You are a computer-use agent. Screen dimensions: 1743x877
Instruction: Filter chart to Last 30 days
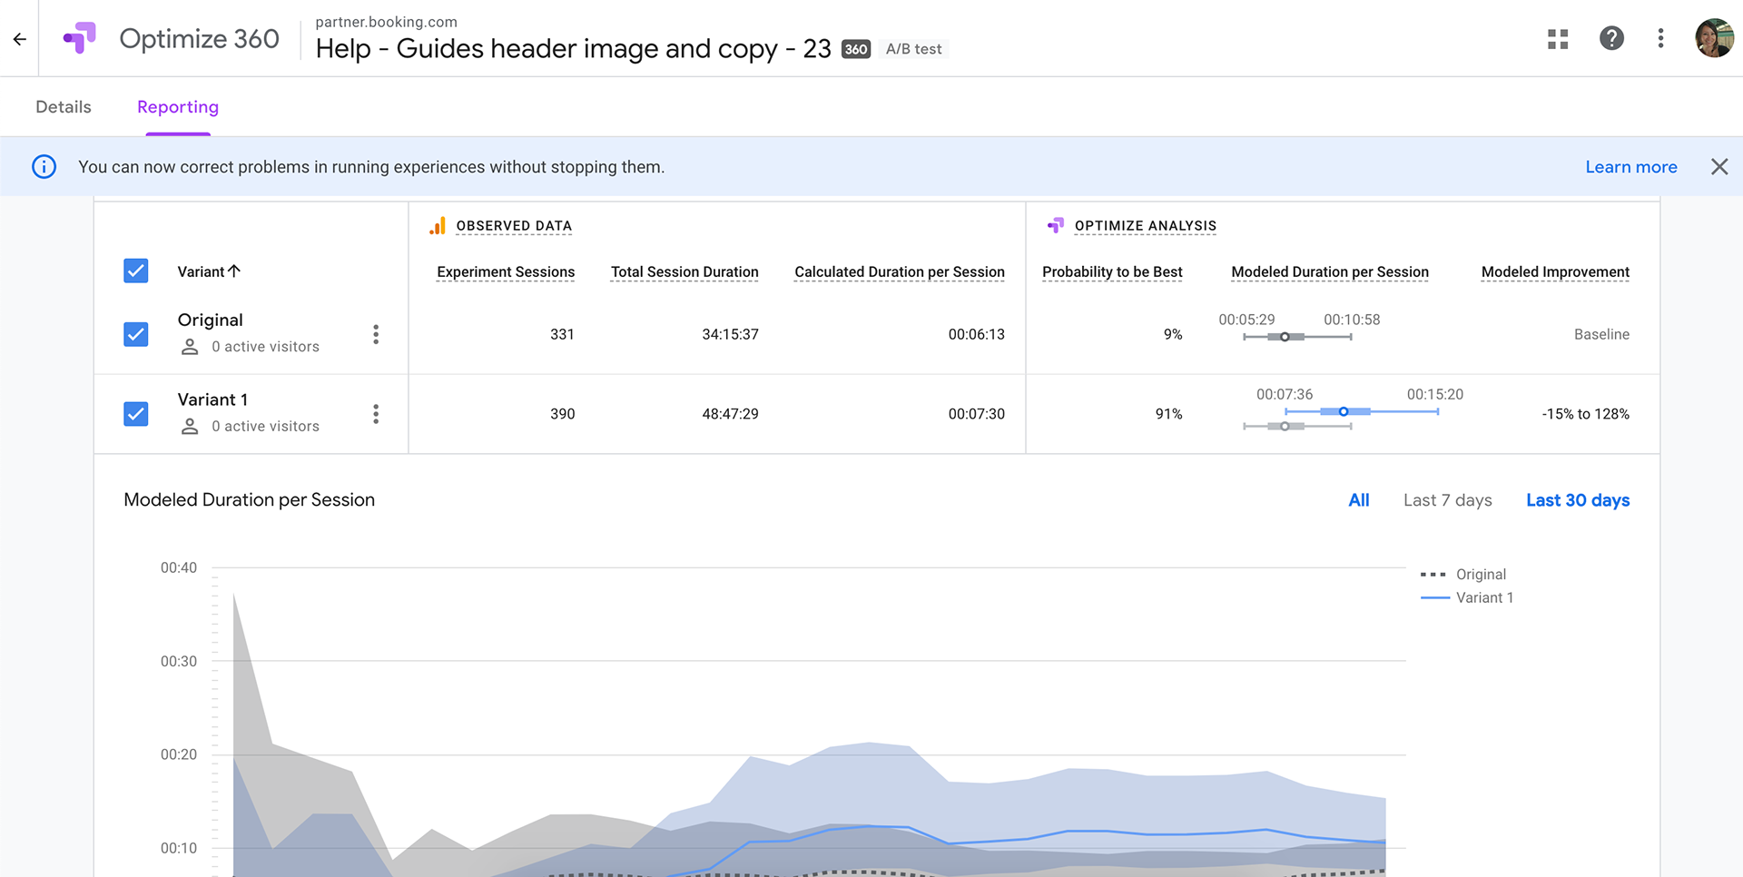point(1578,500)
